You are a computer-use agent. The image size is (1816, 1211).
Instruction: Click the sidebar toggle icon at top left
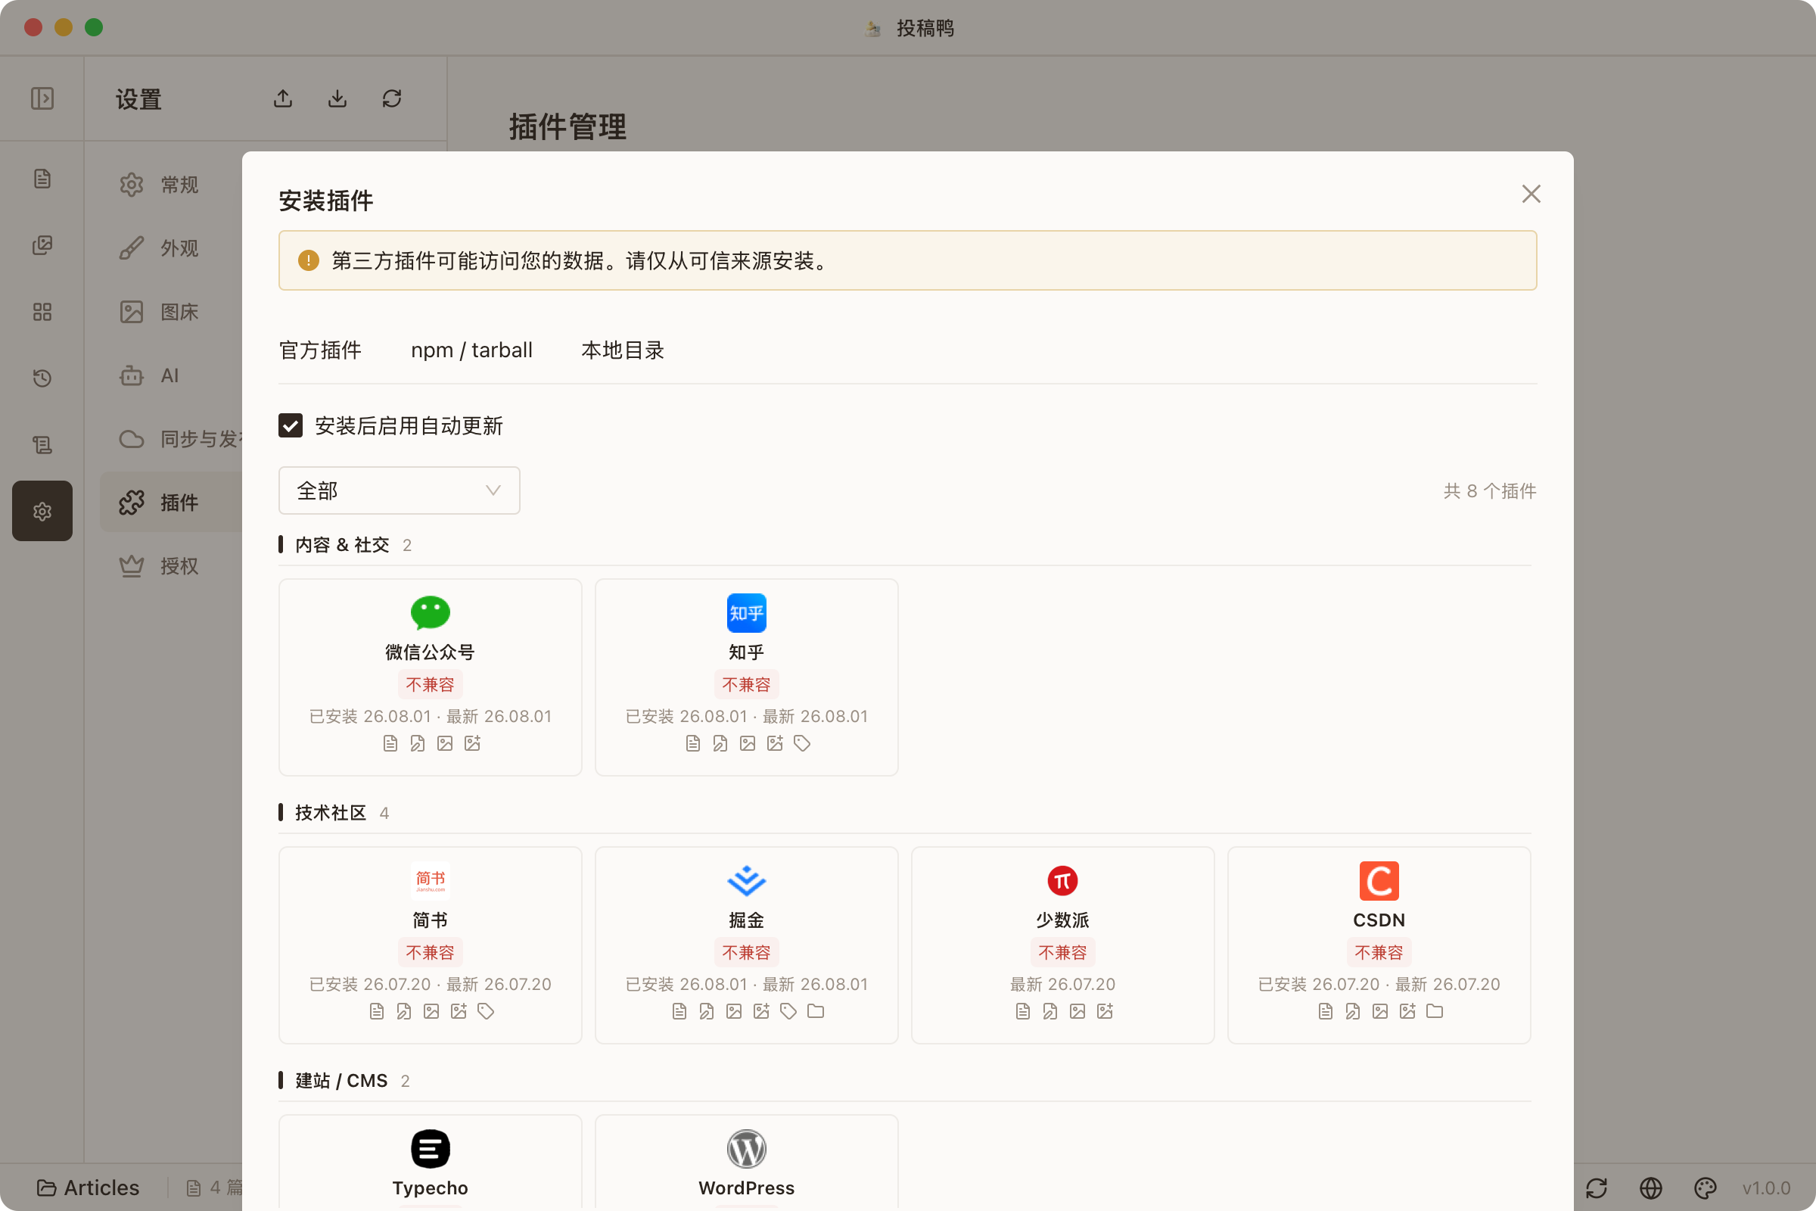pos(42,98)
